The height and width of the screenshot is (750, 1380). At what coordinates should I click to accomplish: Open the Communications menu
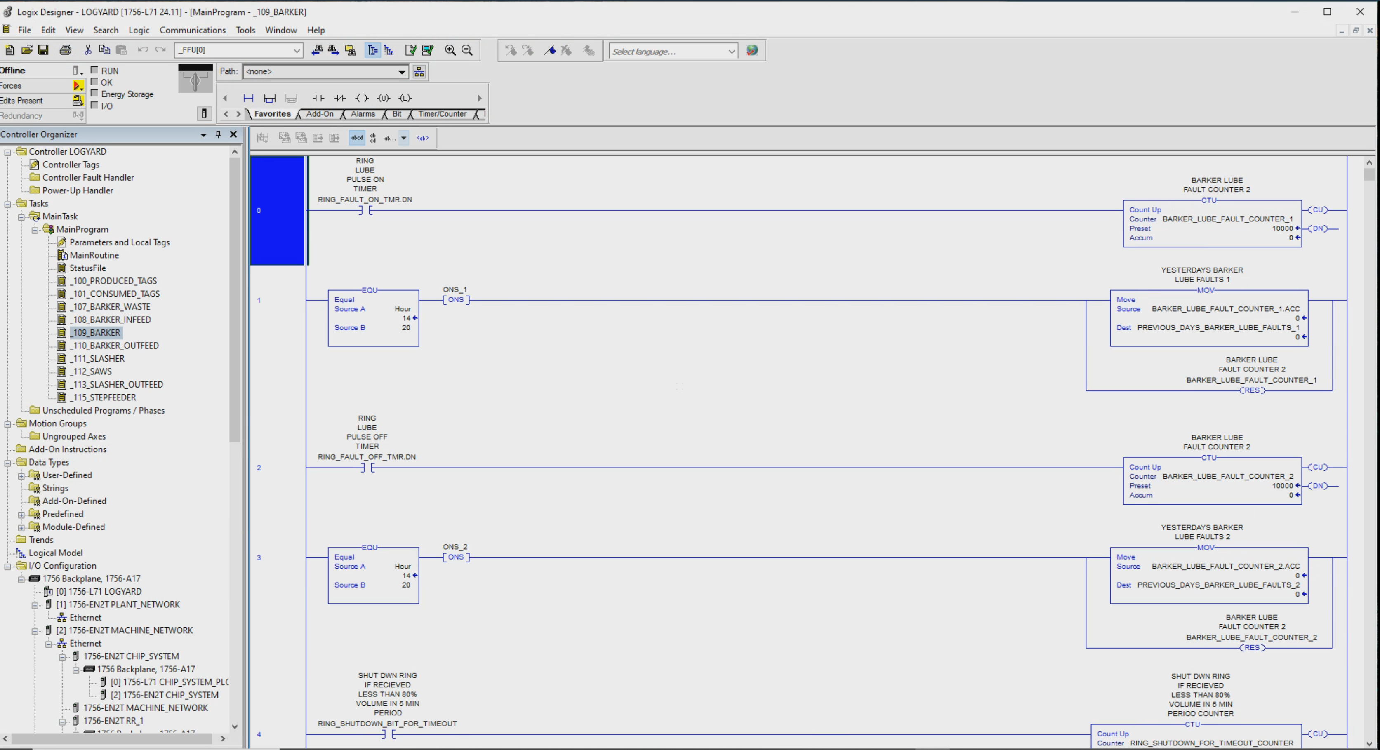tap(192, 30)
